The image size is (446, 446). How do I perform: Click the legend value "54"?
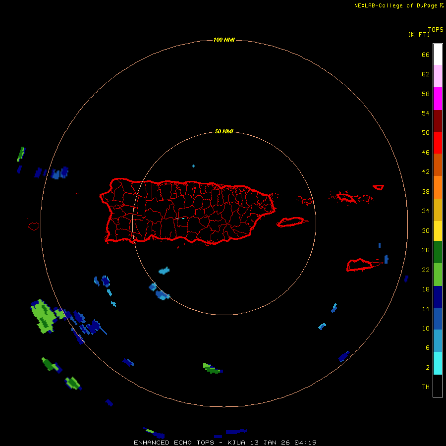pyautogui.click(x=426, y=113)
